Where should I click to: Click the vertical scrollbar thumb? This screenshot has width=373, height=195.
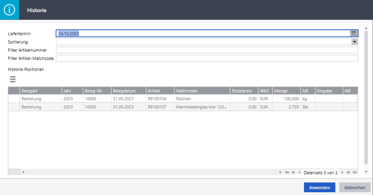click(x=366, y=97)
